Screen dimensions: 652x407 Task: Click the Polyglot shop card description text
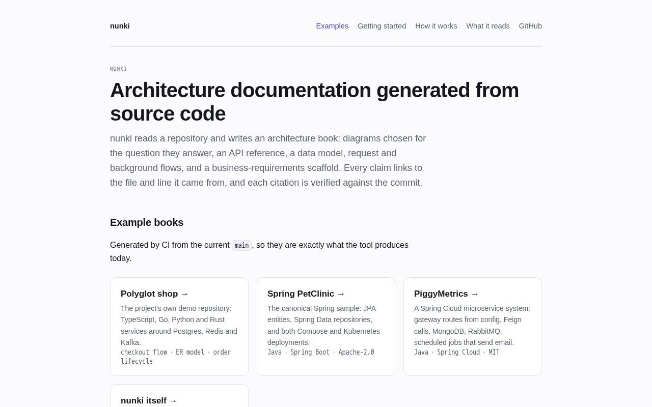pyautogui.click(x=179, y=325)
